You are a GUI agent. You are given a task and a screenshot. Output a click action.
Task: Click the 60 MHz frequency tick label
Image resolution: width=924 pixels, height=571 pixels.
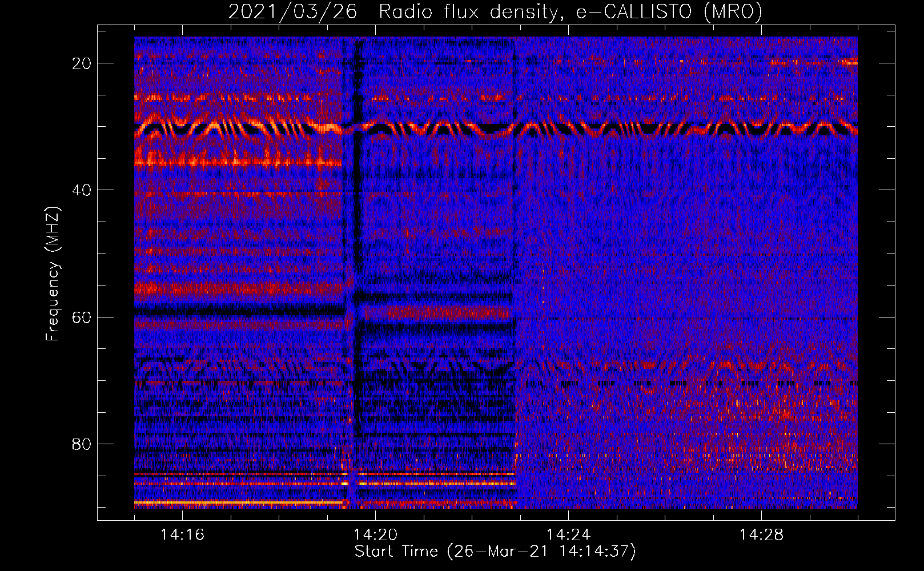82,317
